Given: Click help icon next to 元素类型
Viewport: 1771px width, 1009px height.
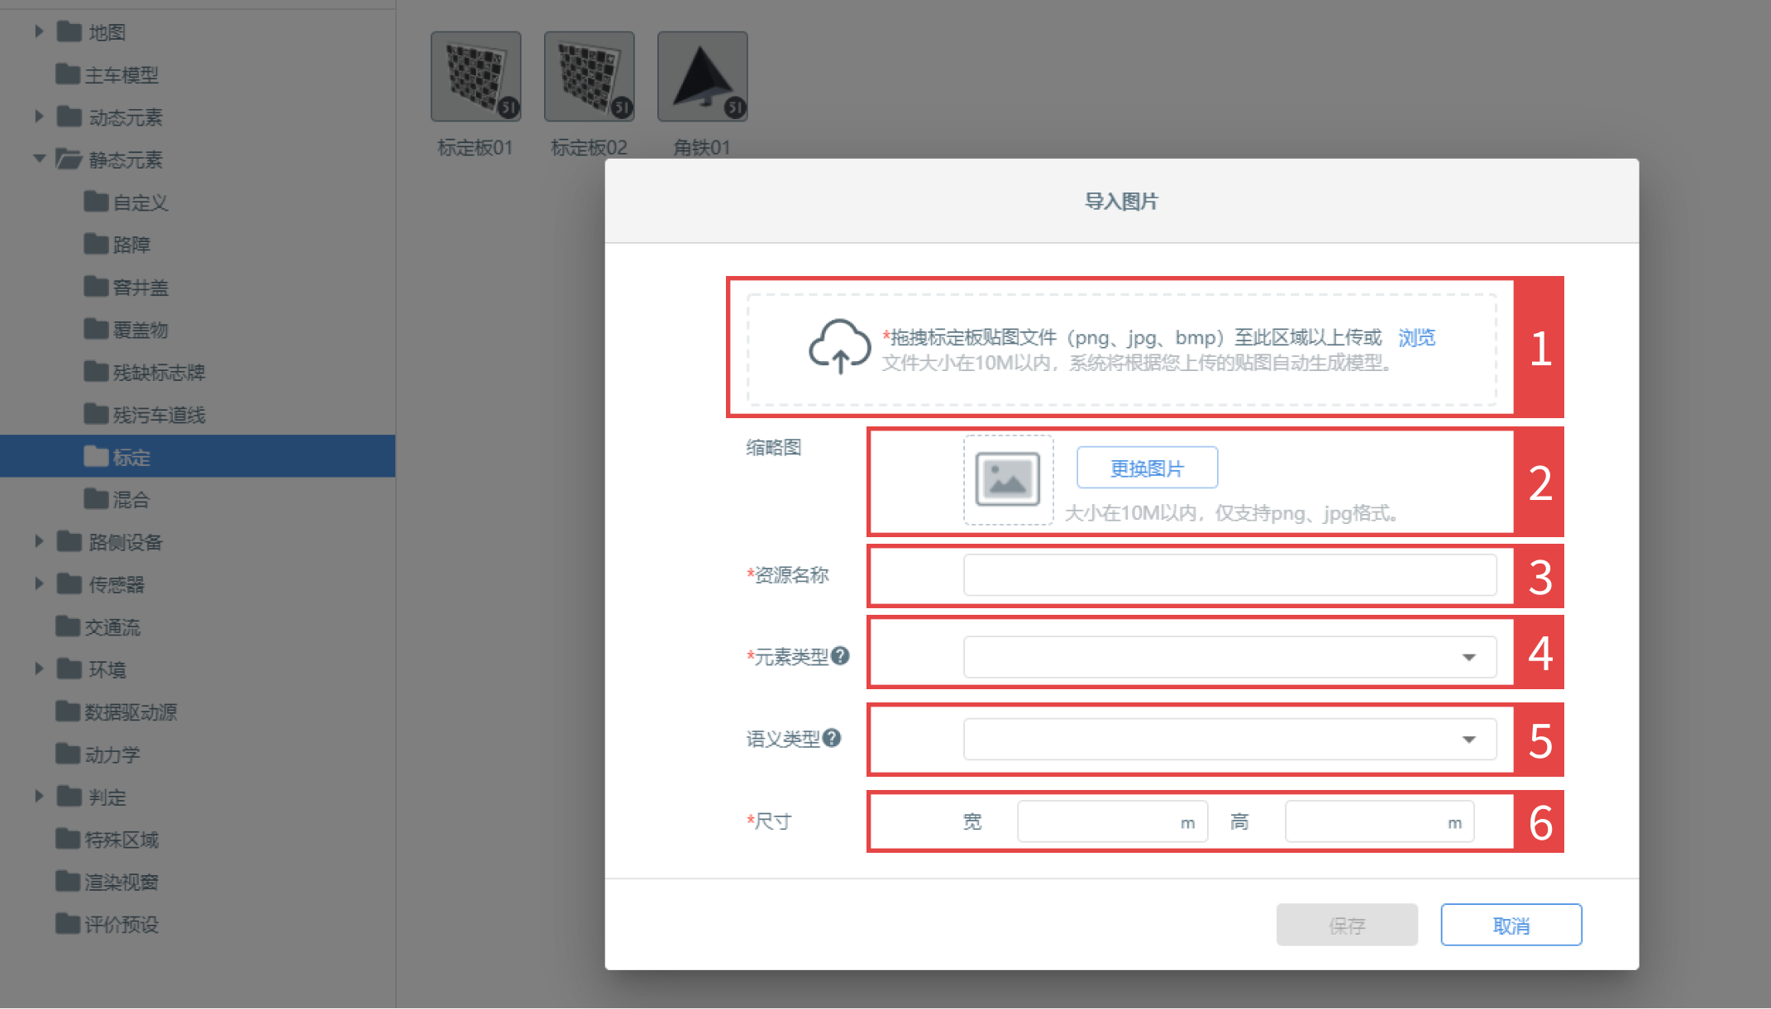Looking at the screenshot, I should pos(840,656).
